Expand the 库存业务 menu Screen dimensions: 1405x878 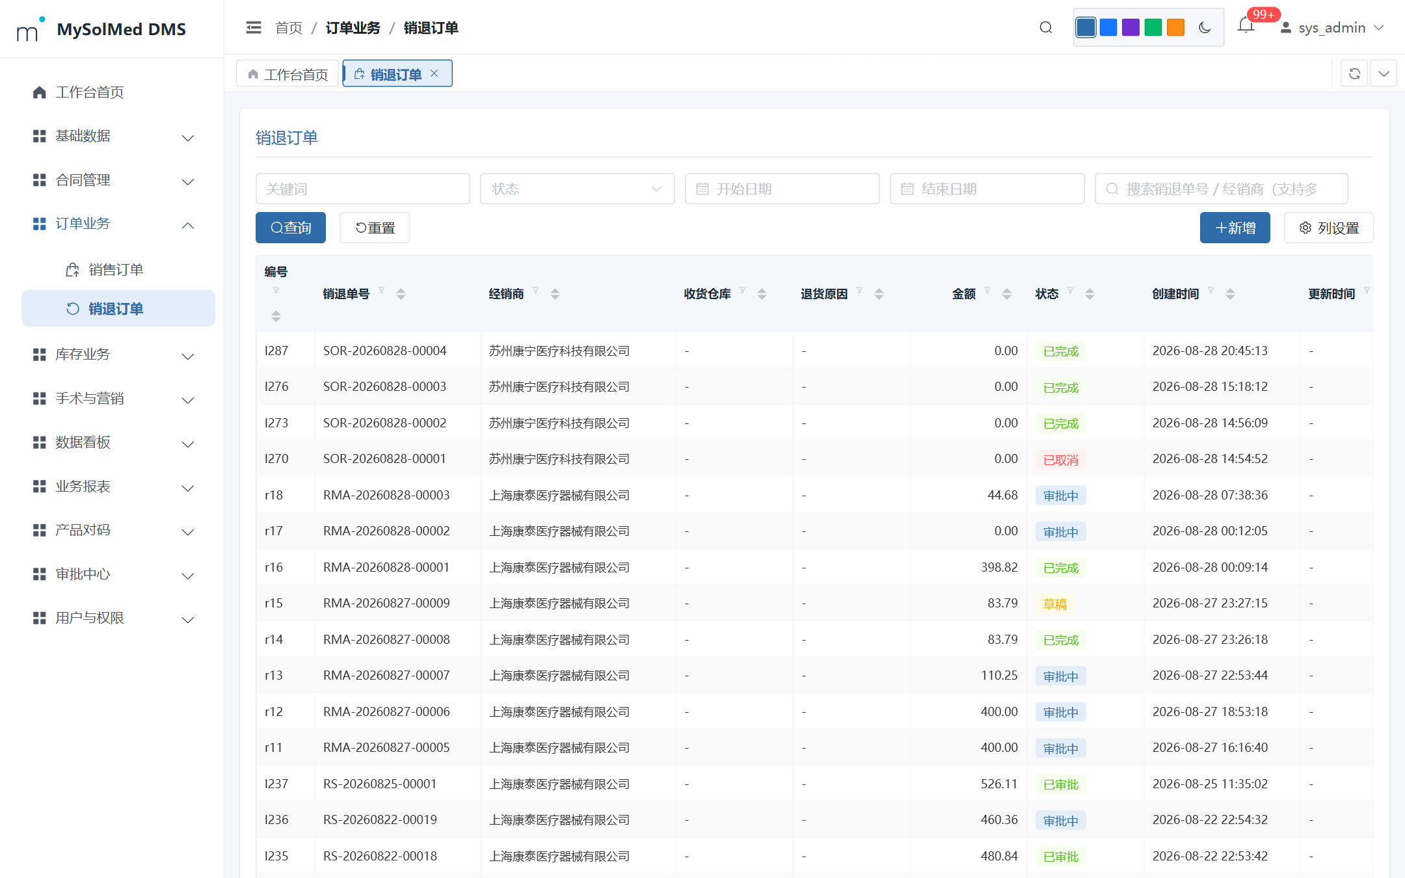118,354
